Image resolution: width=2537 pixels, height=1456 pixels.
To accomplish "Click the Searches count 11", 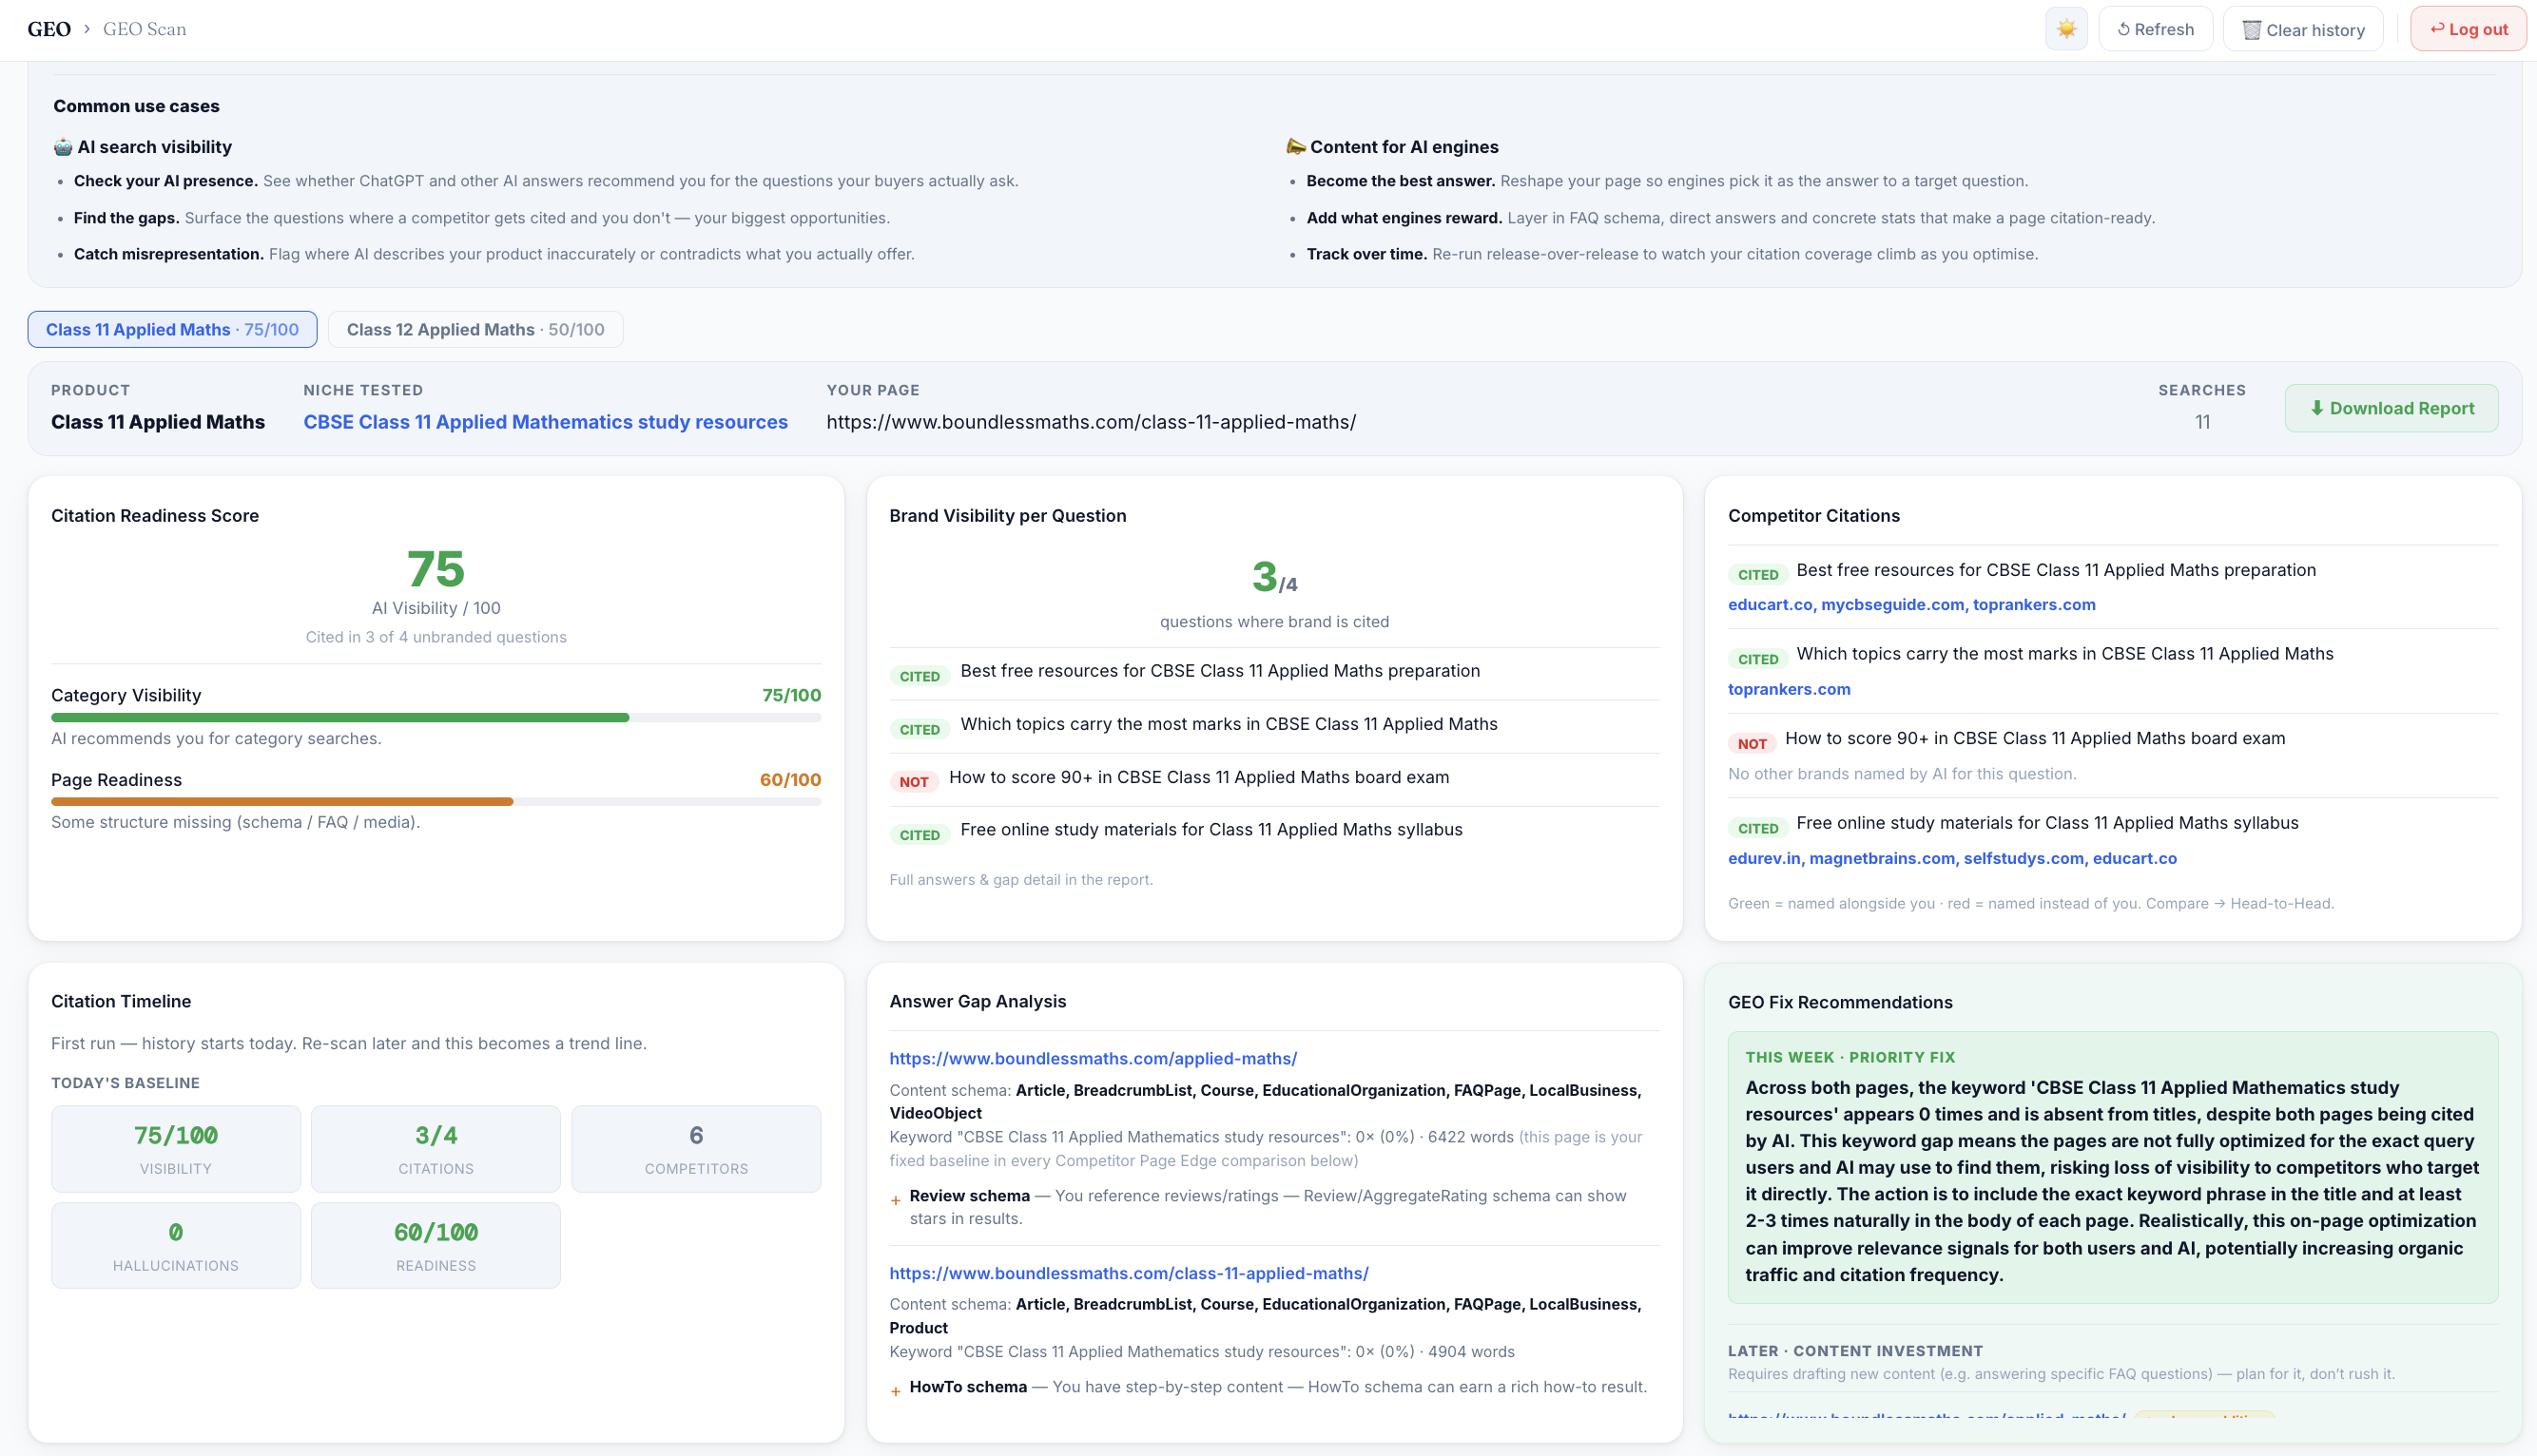I will 2202,422.
